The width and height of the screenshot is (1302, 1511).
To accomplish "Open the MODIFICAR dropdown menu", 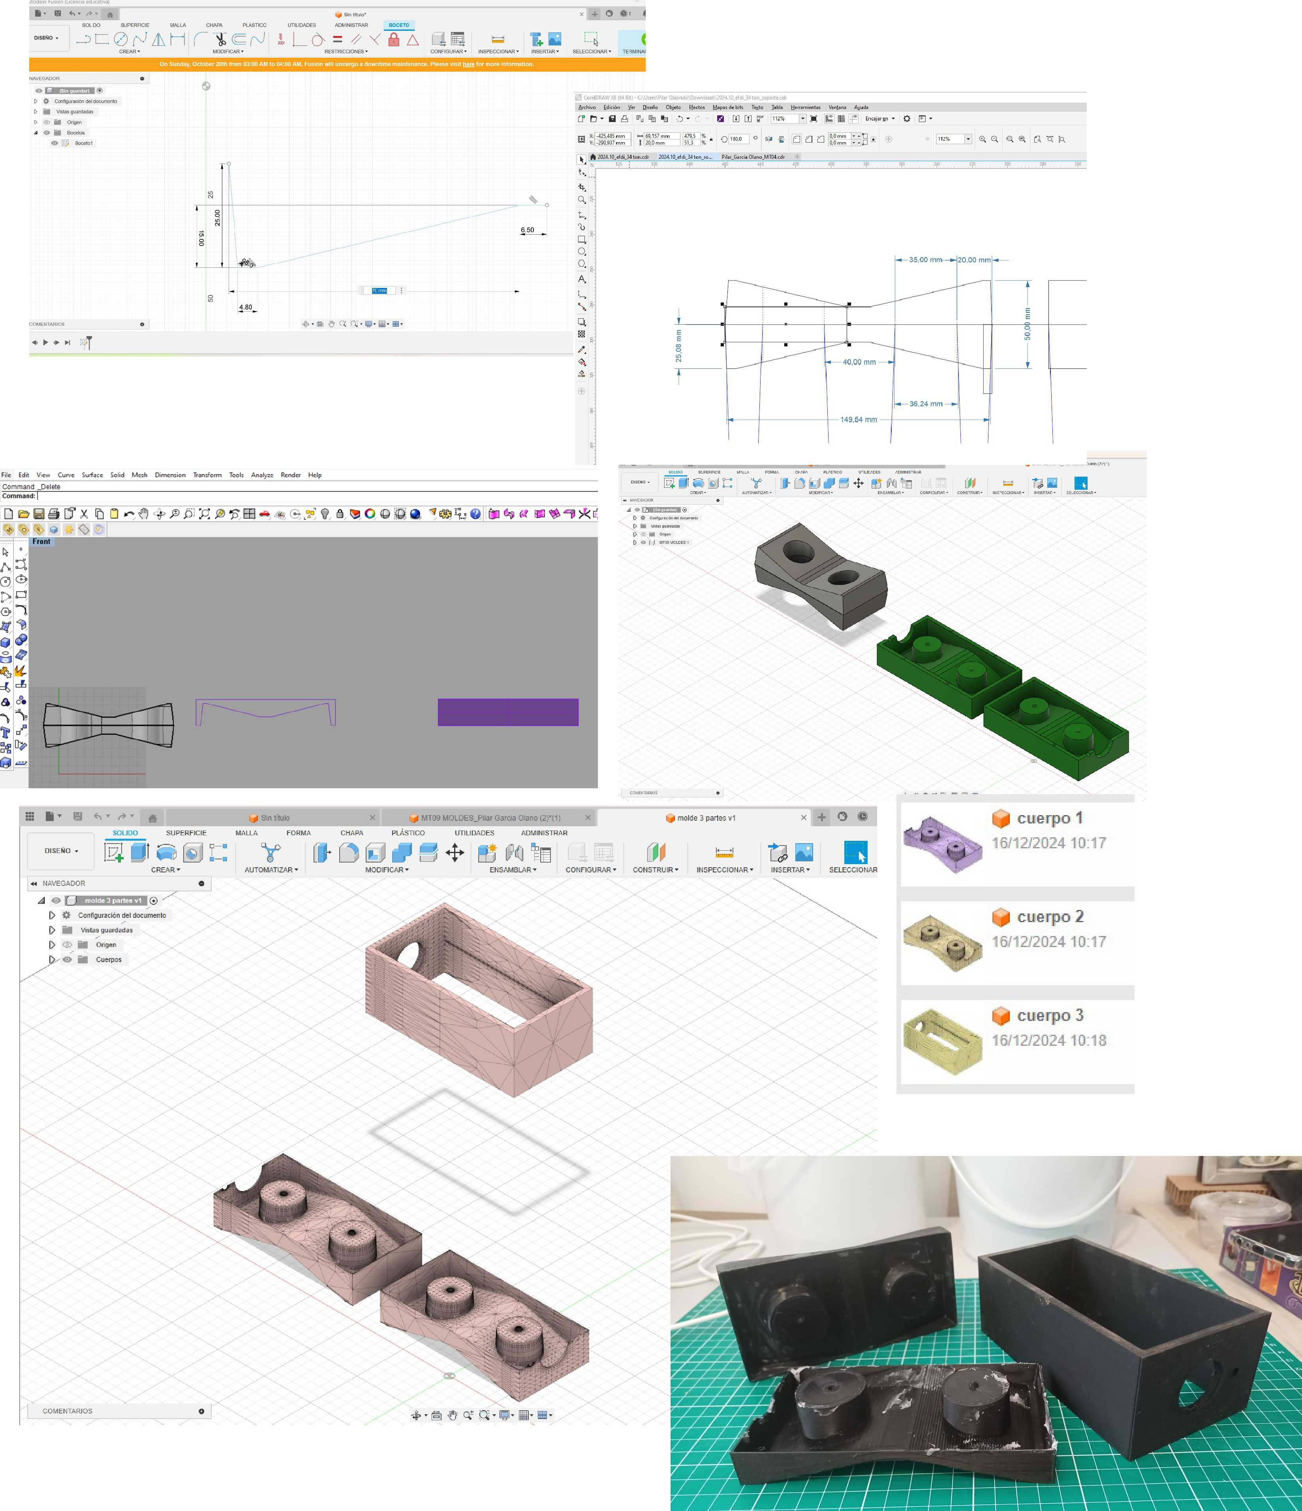I will pos(386,870).
